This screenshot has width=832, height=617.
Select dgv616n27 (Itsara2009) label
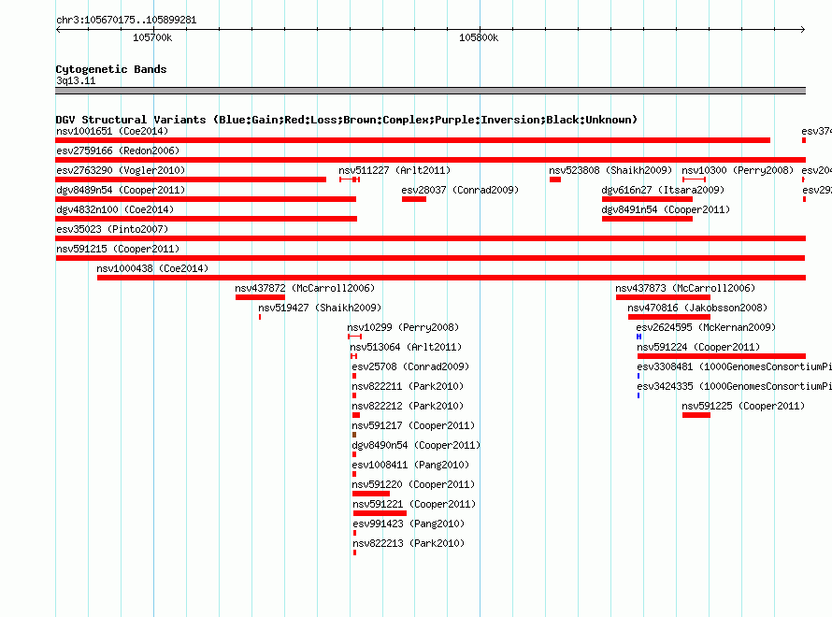coord(663,190)
